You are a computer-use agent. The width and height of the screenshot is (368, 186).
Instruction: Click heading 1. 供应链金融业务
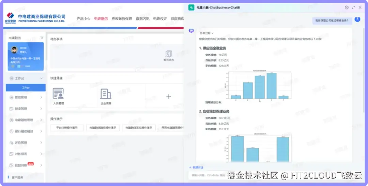point(213,48)
